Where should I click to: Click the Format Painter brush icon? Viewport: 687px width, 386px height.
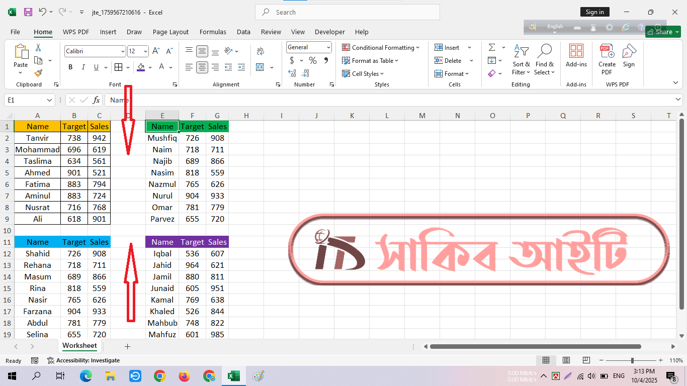[x=38, y=73]
